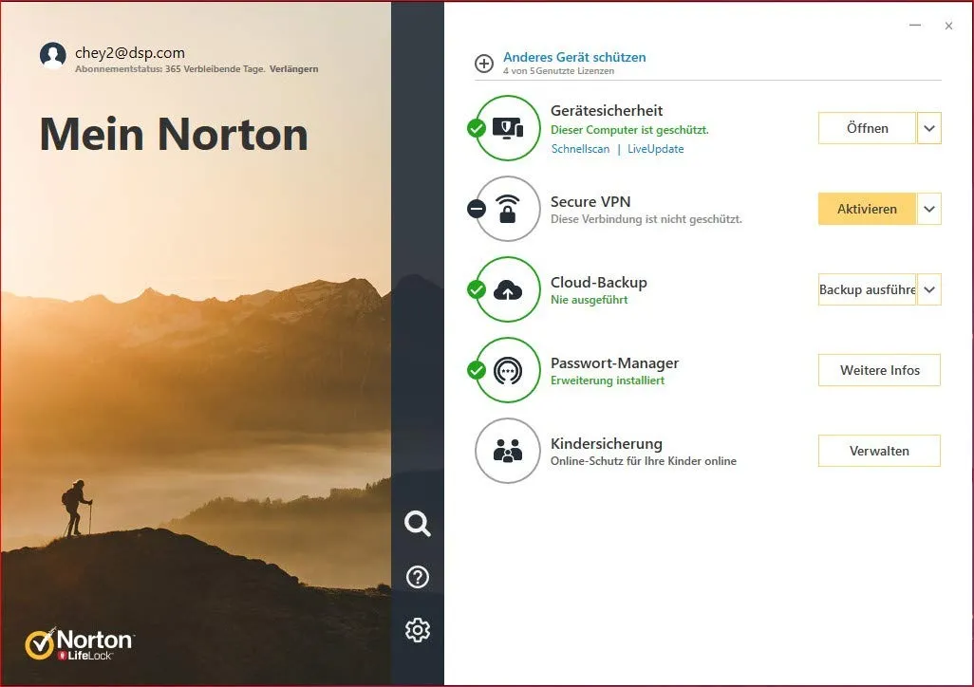
Task: Expand the dropdown arrow next to Öffnen
Action: [929, 128]
